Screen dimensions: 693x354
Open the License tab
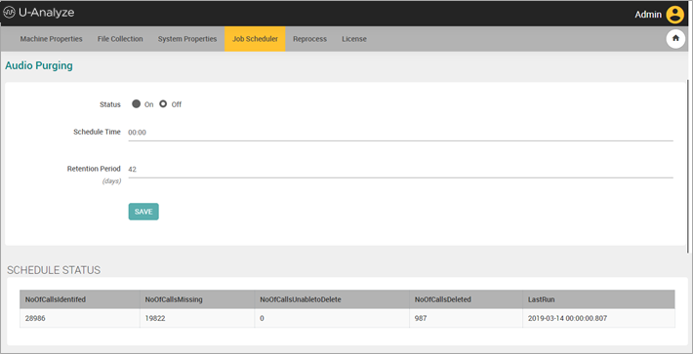[354, 39]
